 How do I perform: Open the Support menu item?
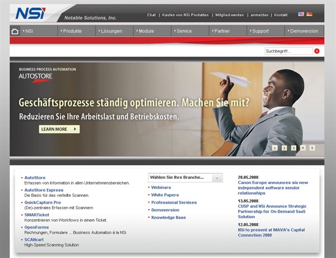[x=260, y=31]
